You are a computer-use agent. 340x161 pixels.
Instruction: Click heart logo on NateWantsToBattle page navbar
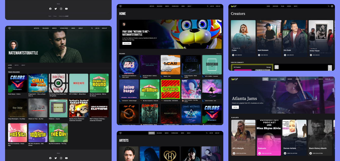pyautogui.click(x=9, y=28)
